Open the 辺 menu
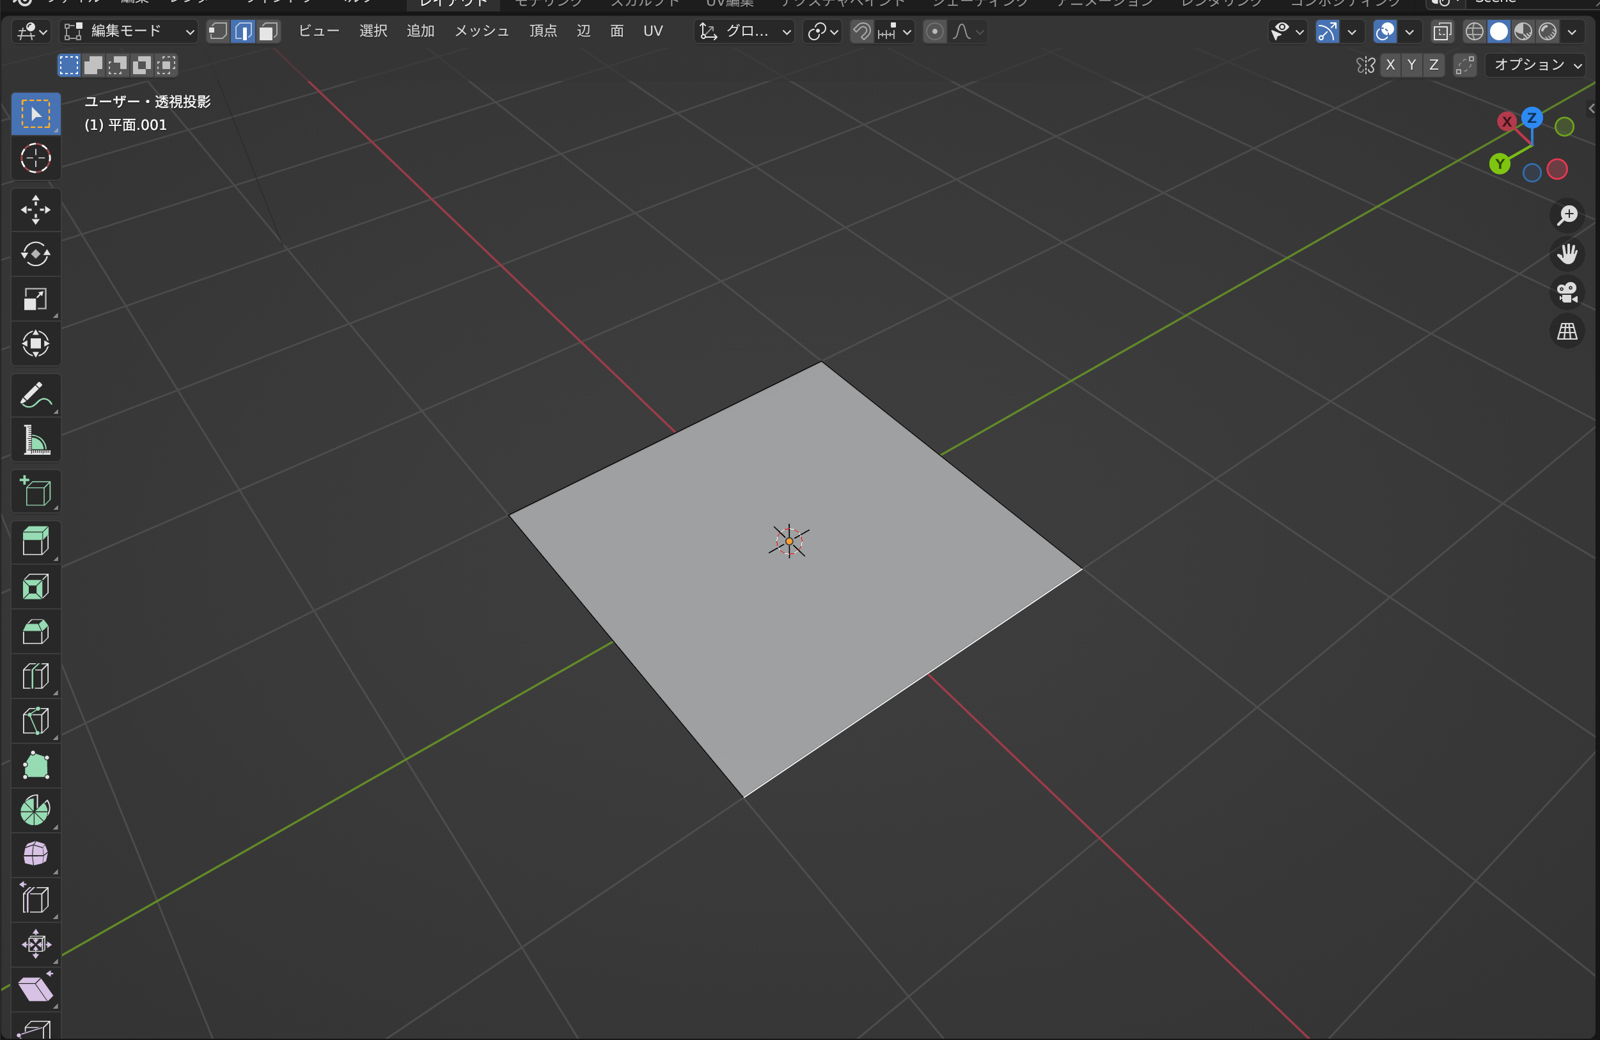The image size is (1600, 1040). [583, 31]
